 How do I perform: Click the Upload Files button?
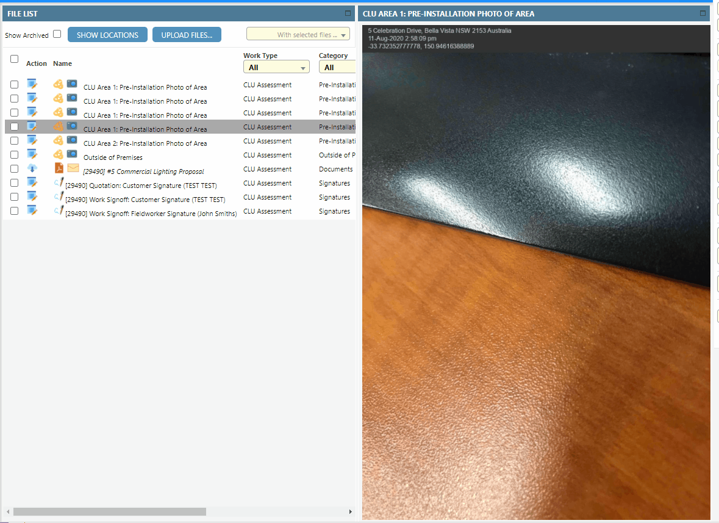(187, 35)
